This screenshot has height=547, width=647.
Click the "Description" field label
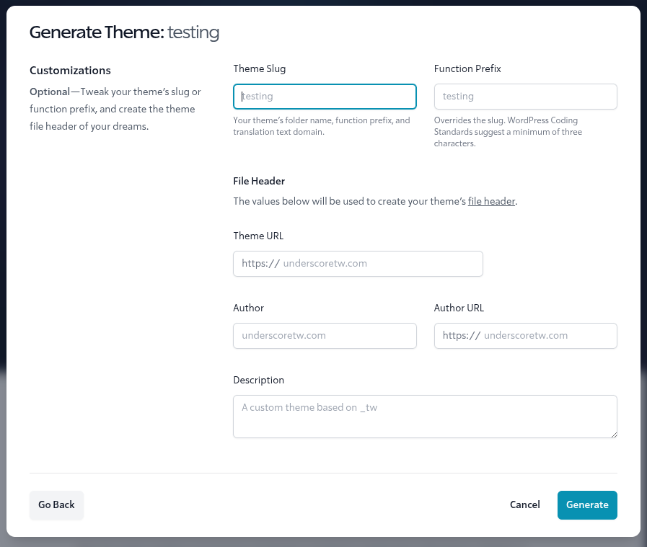tap(258, 381)
